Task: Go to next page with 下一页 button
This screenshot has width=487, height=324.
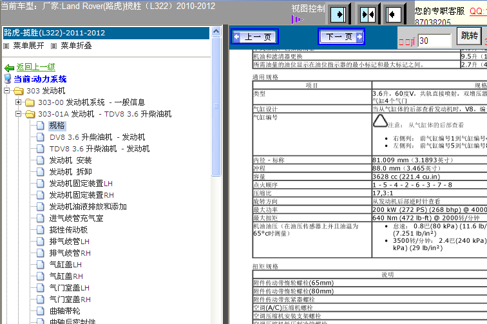Action: (341, 37)
